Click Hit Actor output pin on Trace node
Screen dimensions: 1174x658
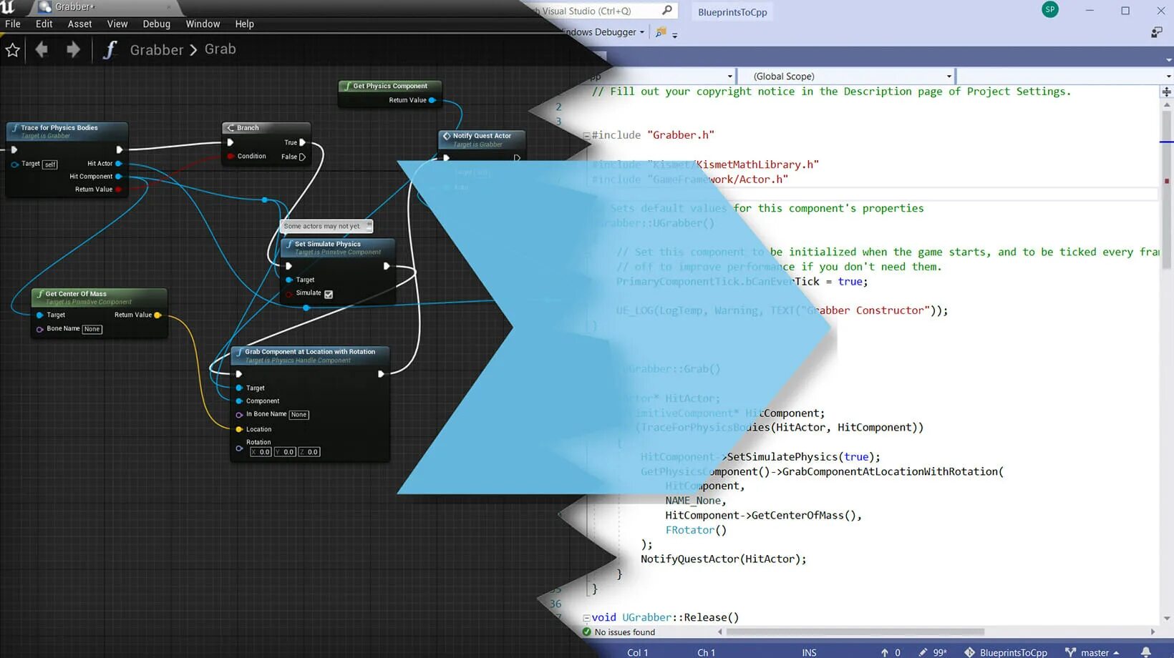coord(119,164)
